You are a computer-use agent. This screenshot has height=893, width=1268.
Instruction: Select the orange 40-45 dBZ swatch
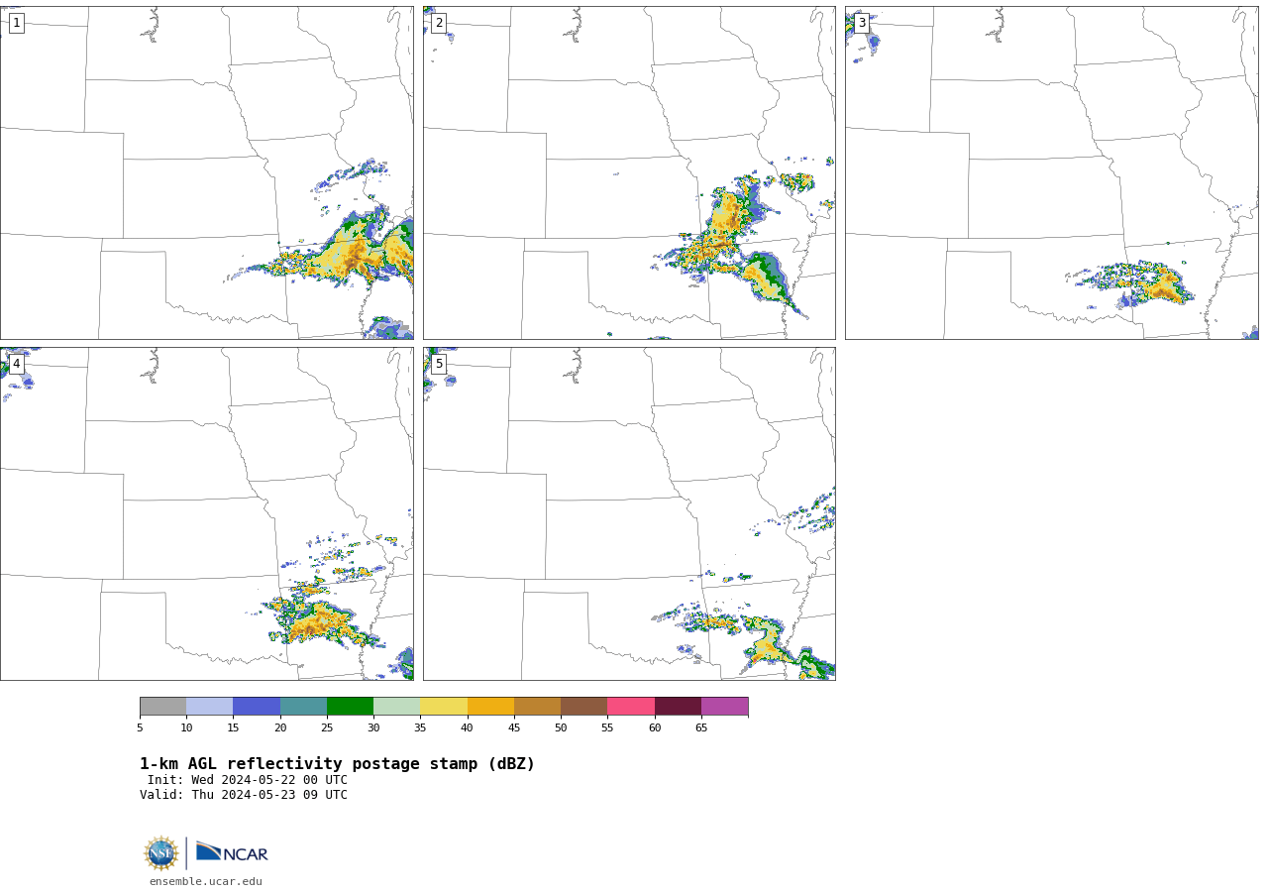pos(491,707)
